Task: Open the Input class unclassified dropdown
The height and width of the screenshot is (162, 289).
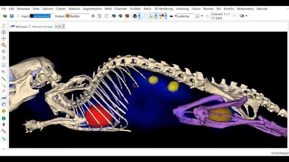Action: click(x=42, y=16)
